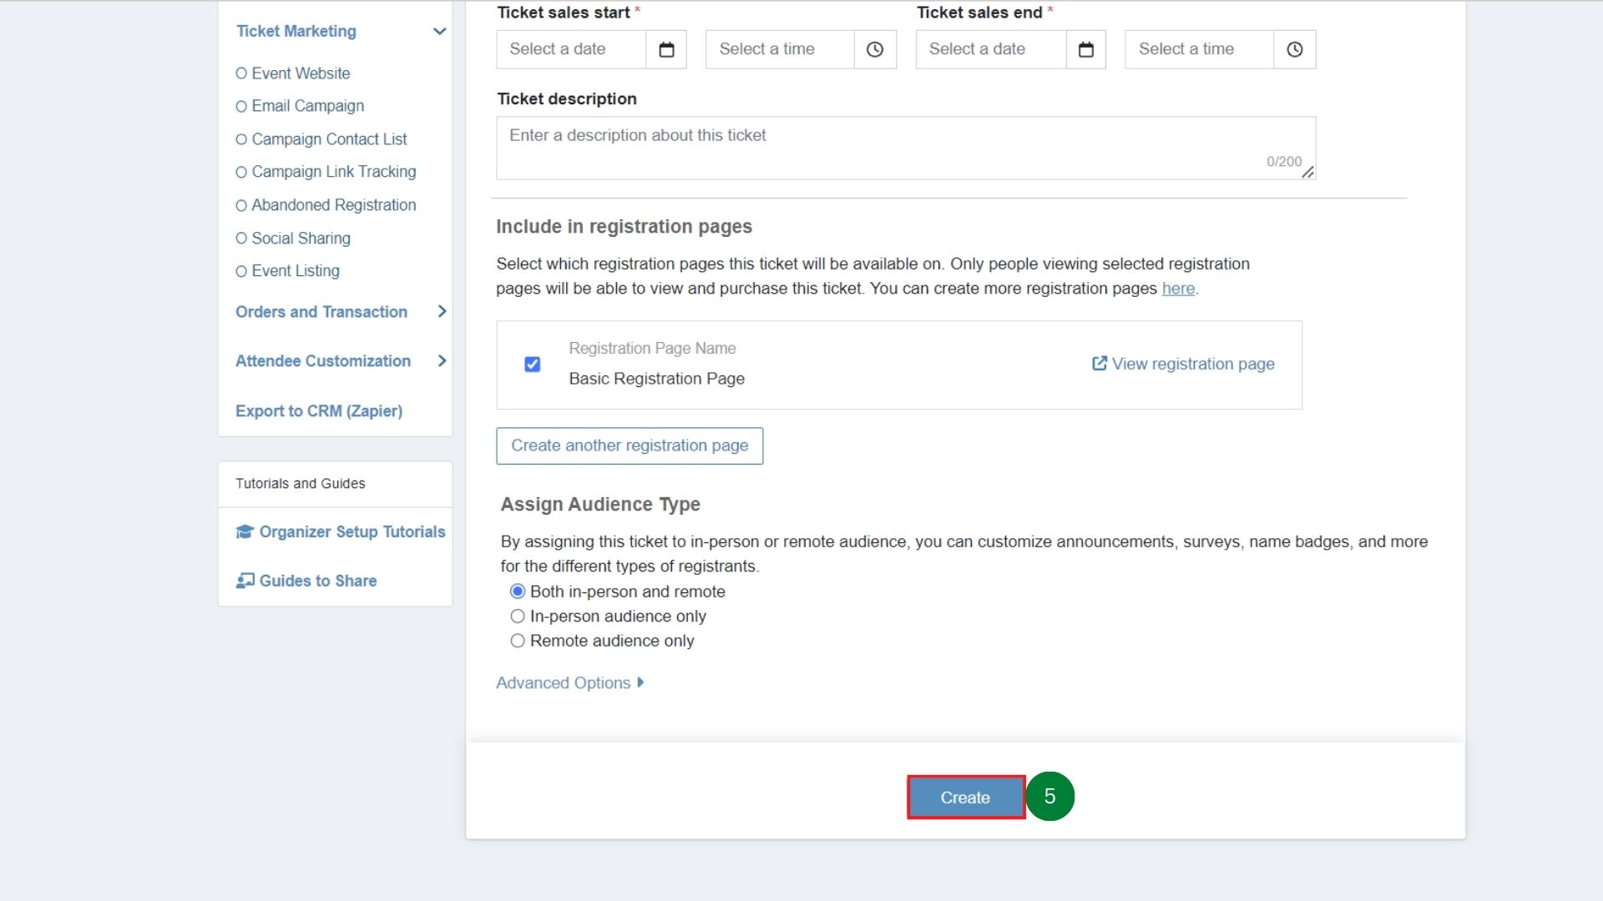Click the Create button
Image resolution: width=1603 pixels, height=901 pixels.
[x=966, y=798]
